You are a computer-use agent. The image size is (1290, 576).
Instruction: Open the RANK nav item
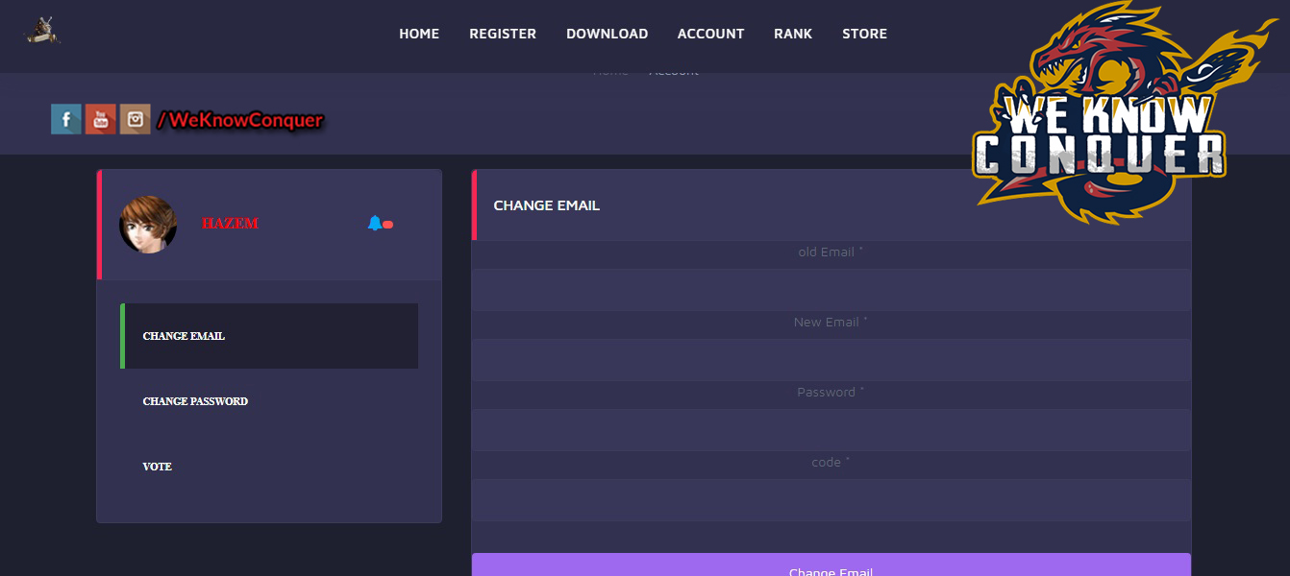pyautogui.click(x=793, y=34)
